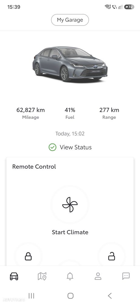Open the vehicle tab car icon

click(x=14, y=276)
